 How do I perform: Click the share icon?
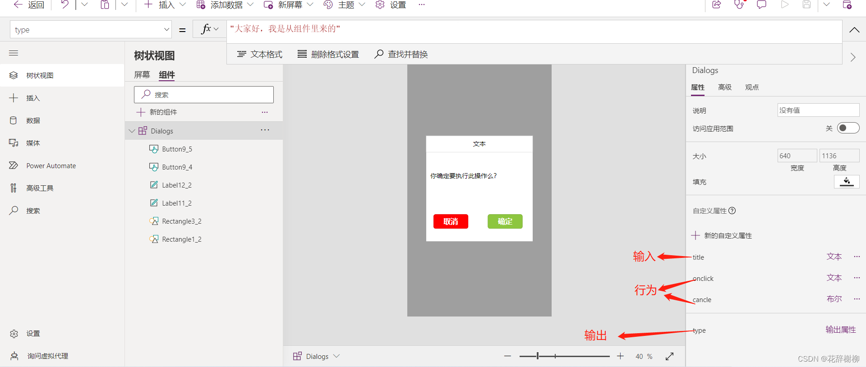pos(716,5)
